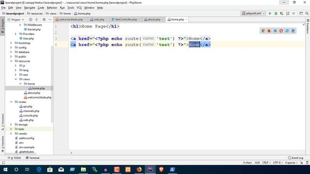Viewport: 310px width, 174px height.
Task: Expand the bootstrap folder
Action: tap(11, 43)
